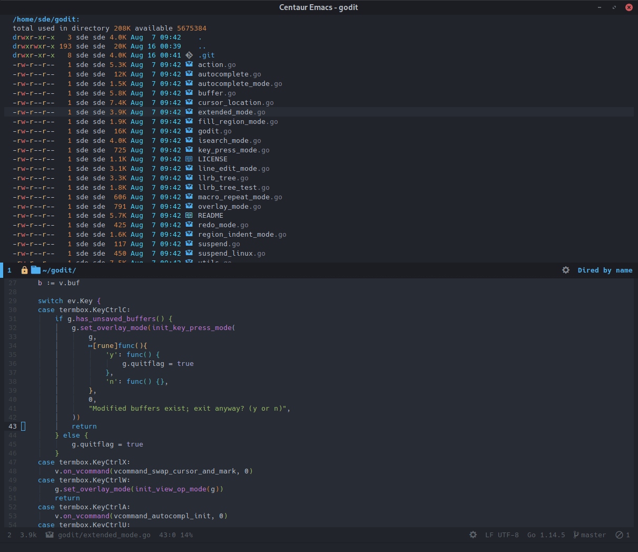Click the Go 1.14.5 version indicator
638x552 pixels.
coord(546,535)
